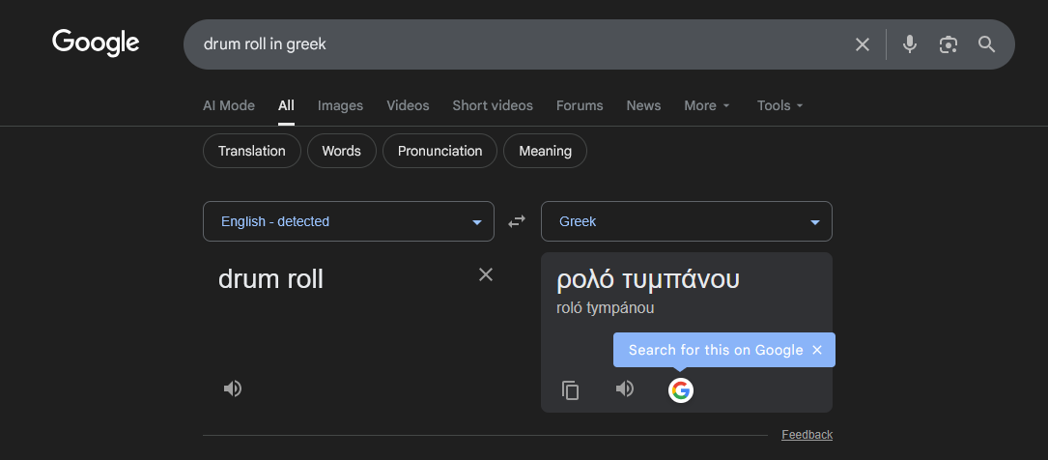This screenshot has width=1048, height=460.
Task: Open the Greek target language dropdown
Action: pos(687,221)
